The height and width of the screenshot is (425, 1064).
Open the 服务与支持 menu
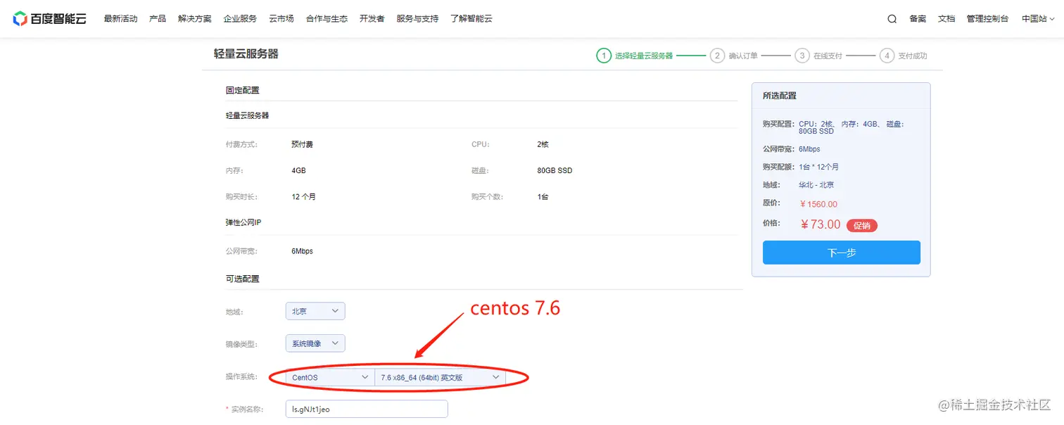(417, 19)
